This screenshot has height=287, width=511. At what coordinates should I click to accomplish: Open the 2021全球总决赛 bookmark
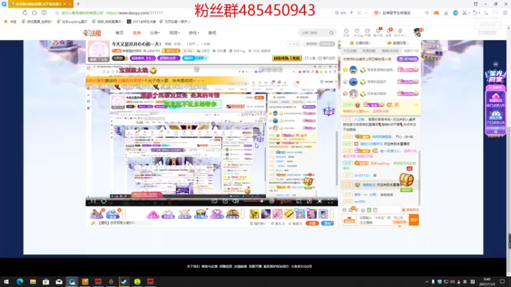click(142, 22)
